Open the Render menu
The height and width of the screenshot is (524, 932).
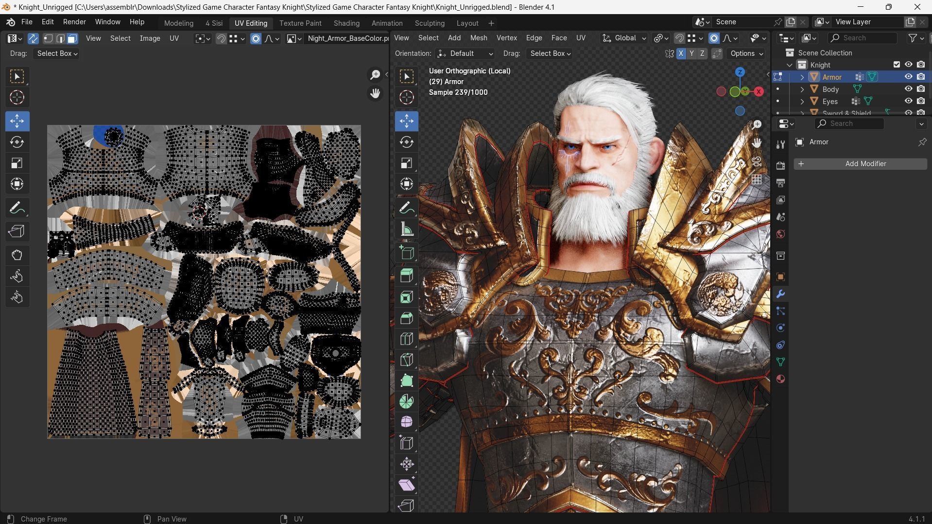pos(74,22)
